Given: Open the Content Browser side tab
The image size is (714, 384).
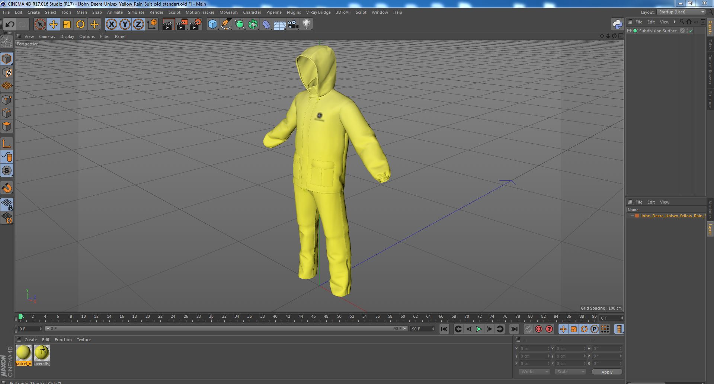Looking at the screenshot, I should (x=710, y=69).
